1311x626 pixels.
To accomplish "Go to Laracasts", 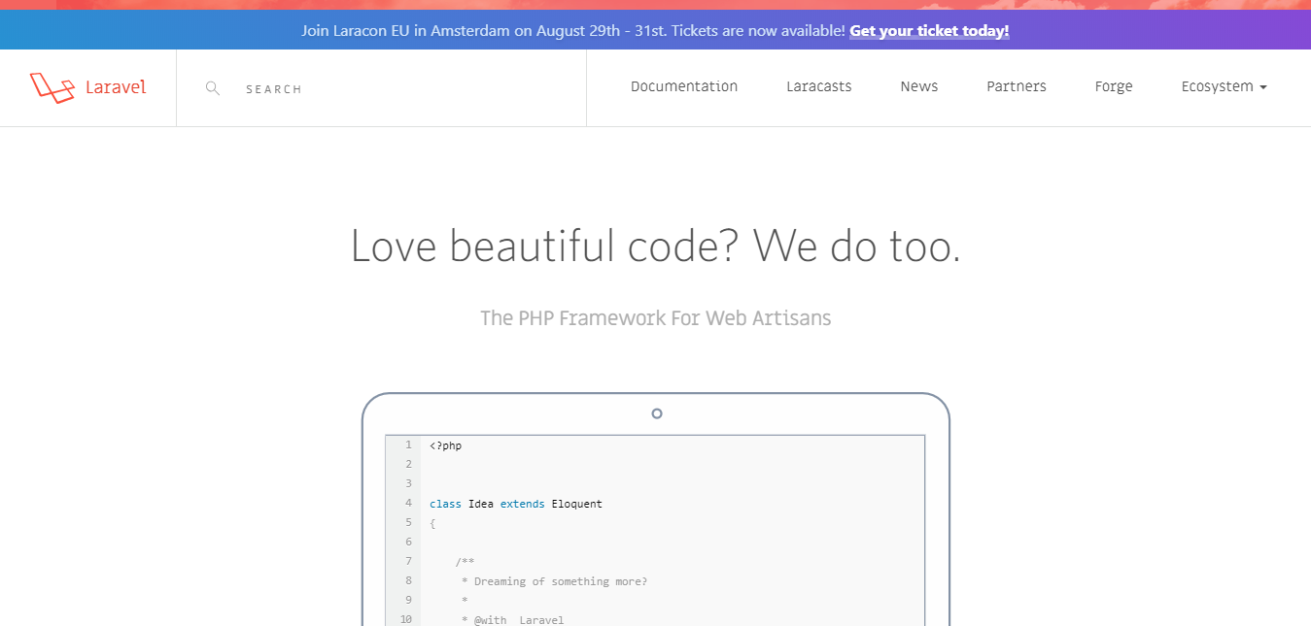I will click(x=819, y=86).
